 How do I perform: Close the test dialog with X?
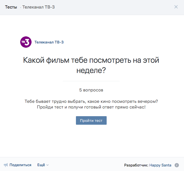click(x=176, y=7)
